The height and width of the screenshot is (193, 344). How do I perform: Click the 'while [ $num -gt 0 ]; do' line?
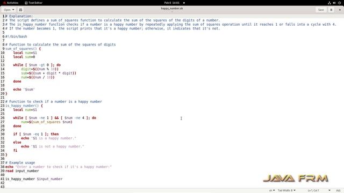click(37, 65)
